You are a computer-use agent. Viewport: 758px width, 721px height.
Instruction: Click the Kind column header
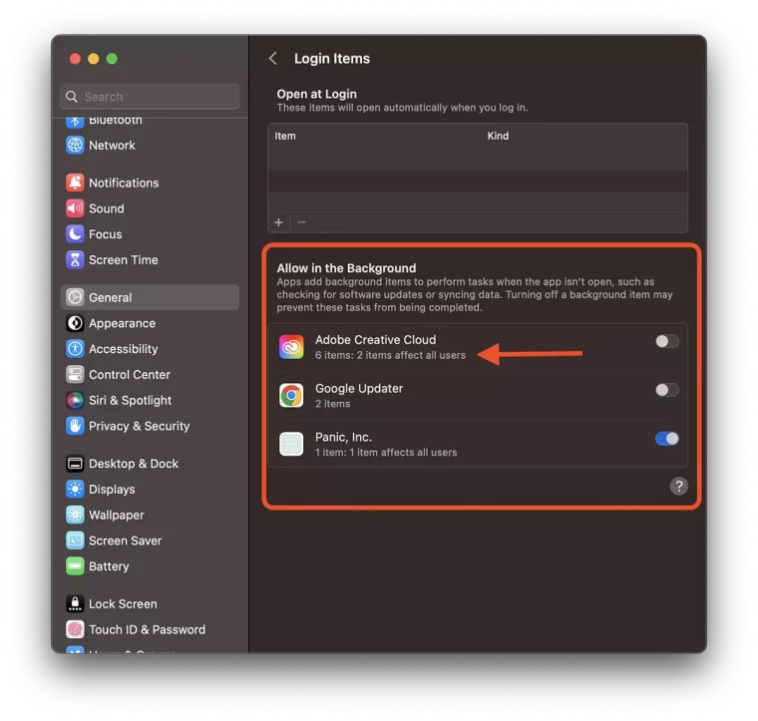point(498,136)
